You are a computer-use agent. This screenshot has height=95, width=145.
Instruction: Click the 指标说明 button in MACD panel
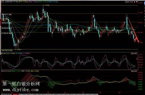(134, 71)
